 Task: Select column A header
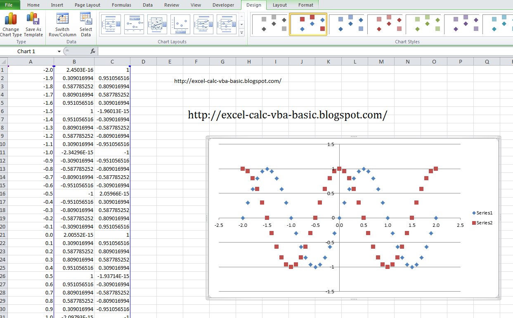(x=31, y=62)
